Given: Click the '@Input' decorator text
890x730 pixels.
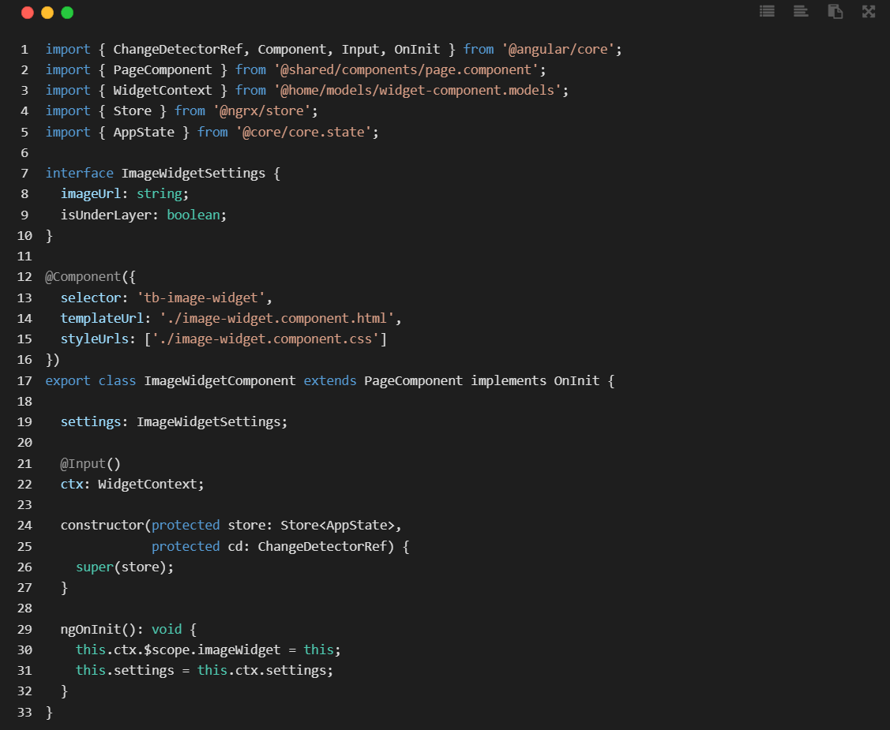Looking at the screenshot, I should [x=83, y=463].
